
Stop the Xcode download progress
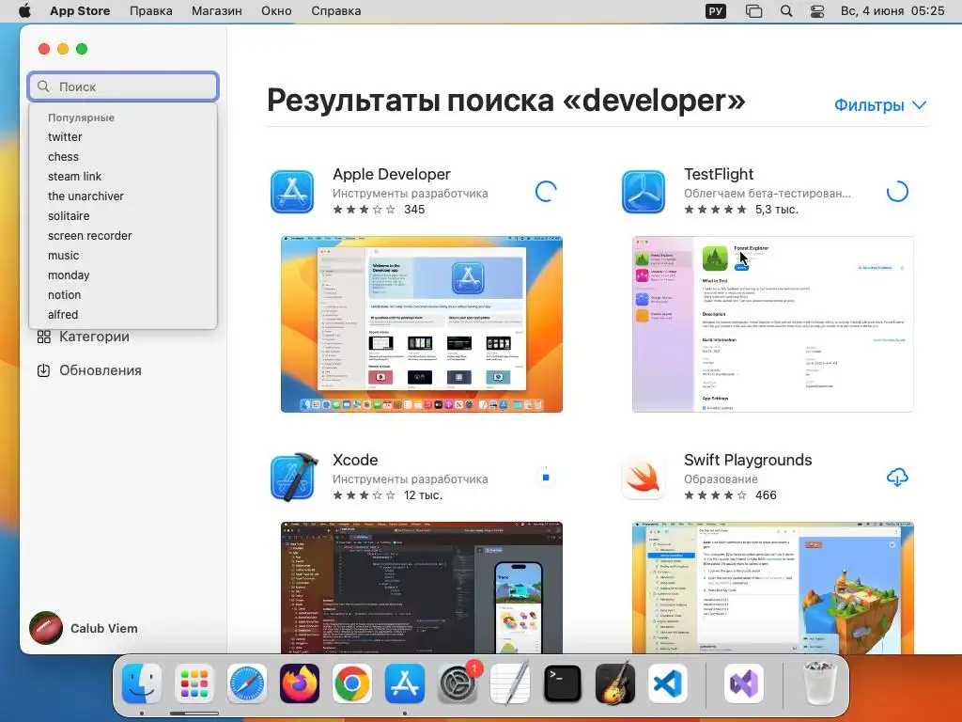coord(546,477)
